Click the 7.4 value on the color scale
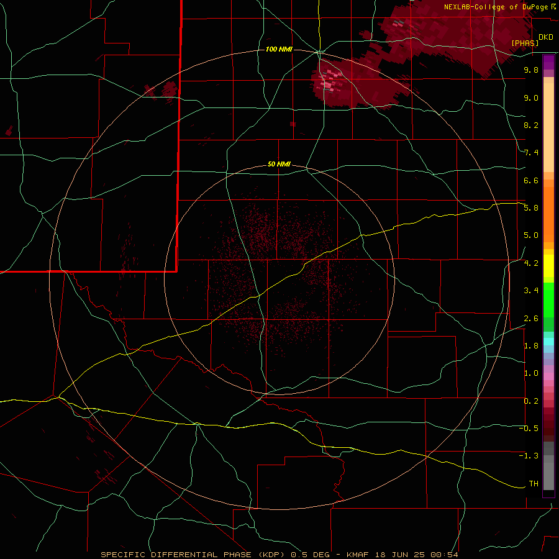Screen dimensions: 559x559 pyautogui.click(x=531, y=153)
